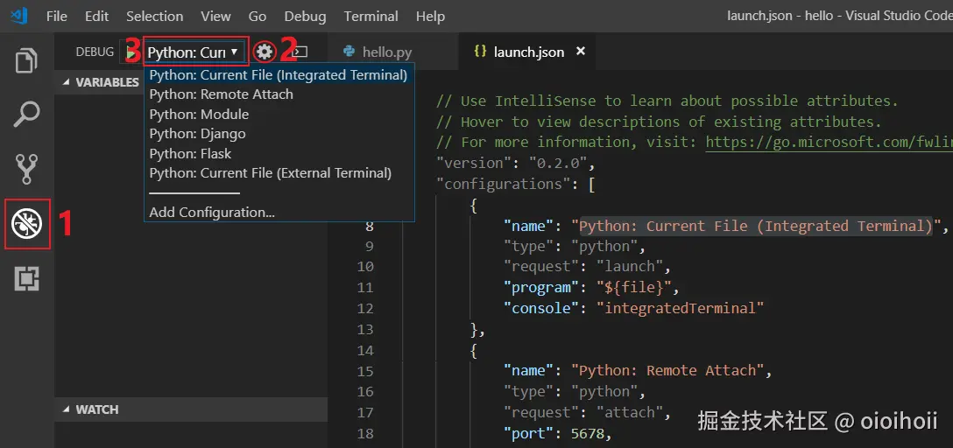Open the Source Control view
This screenshot has height=448, width=953.
27,169
